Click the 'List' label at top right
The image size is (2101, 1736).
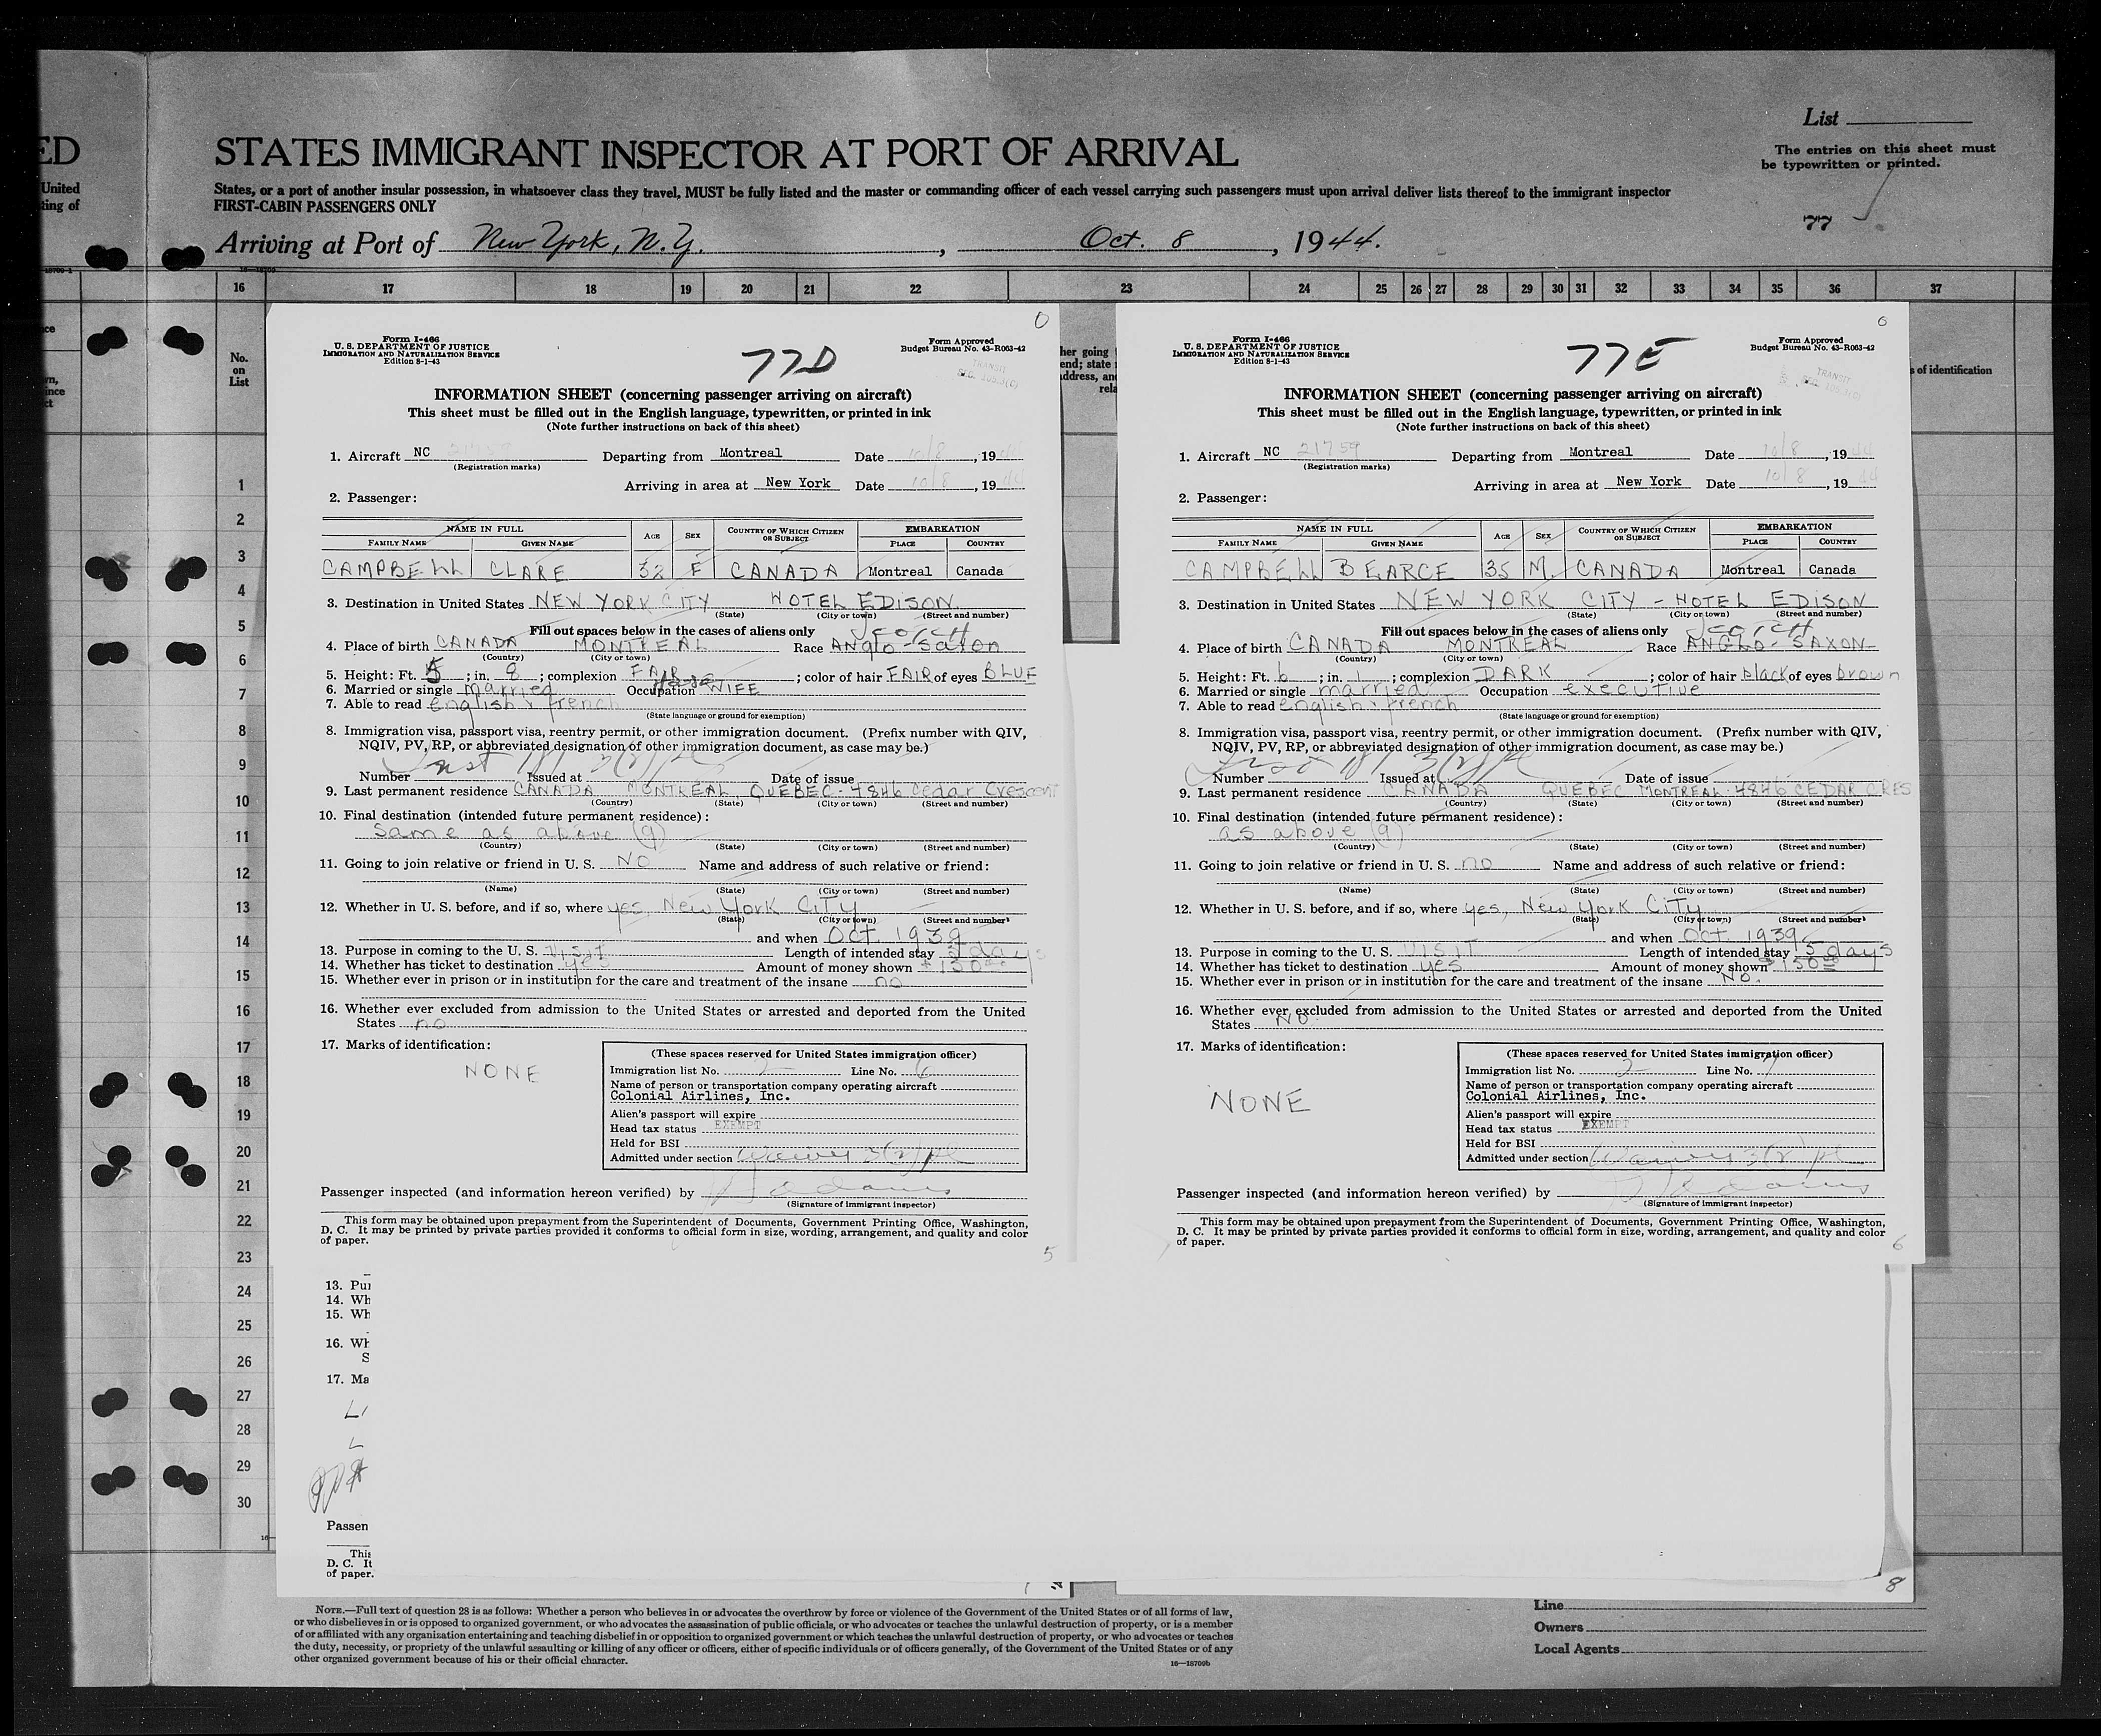[1821, 118]
